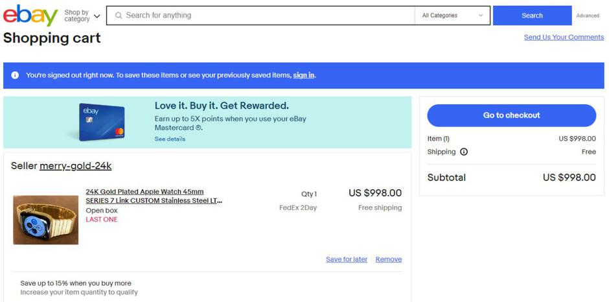The height and width of the screenshot is (302, 609).
Task: Open the All Categories dropdown
Action: 452,16
